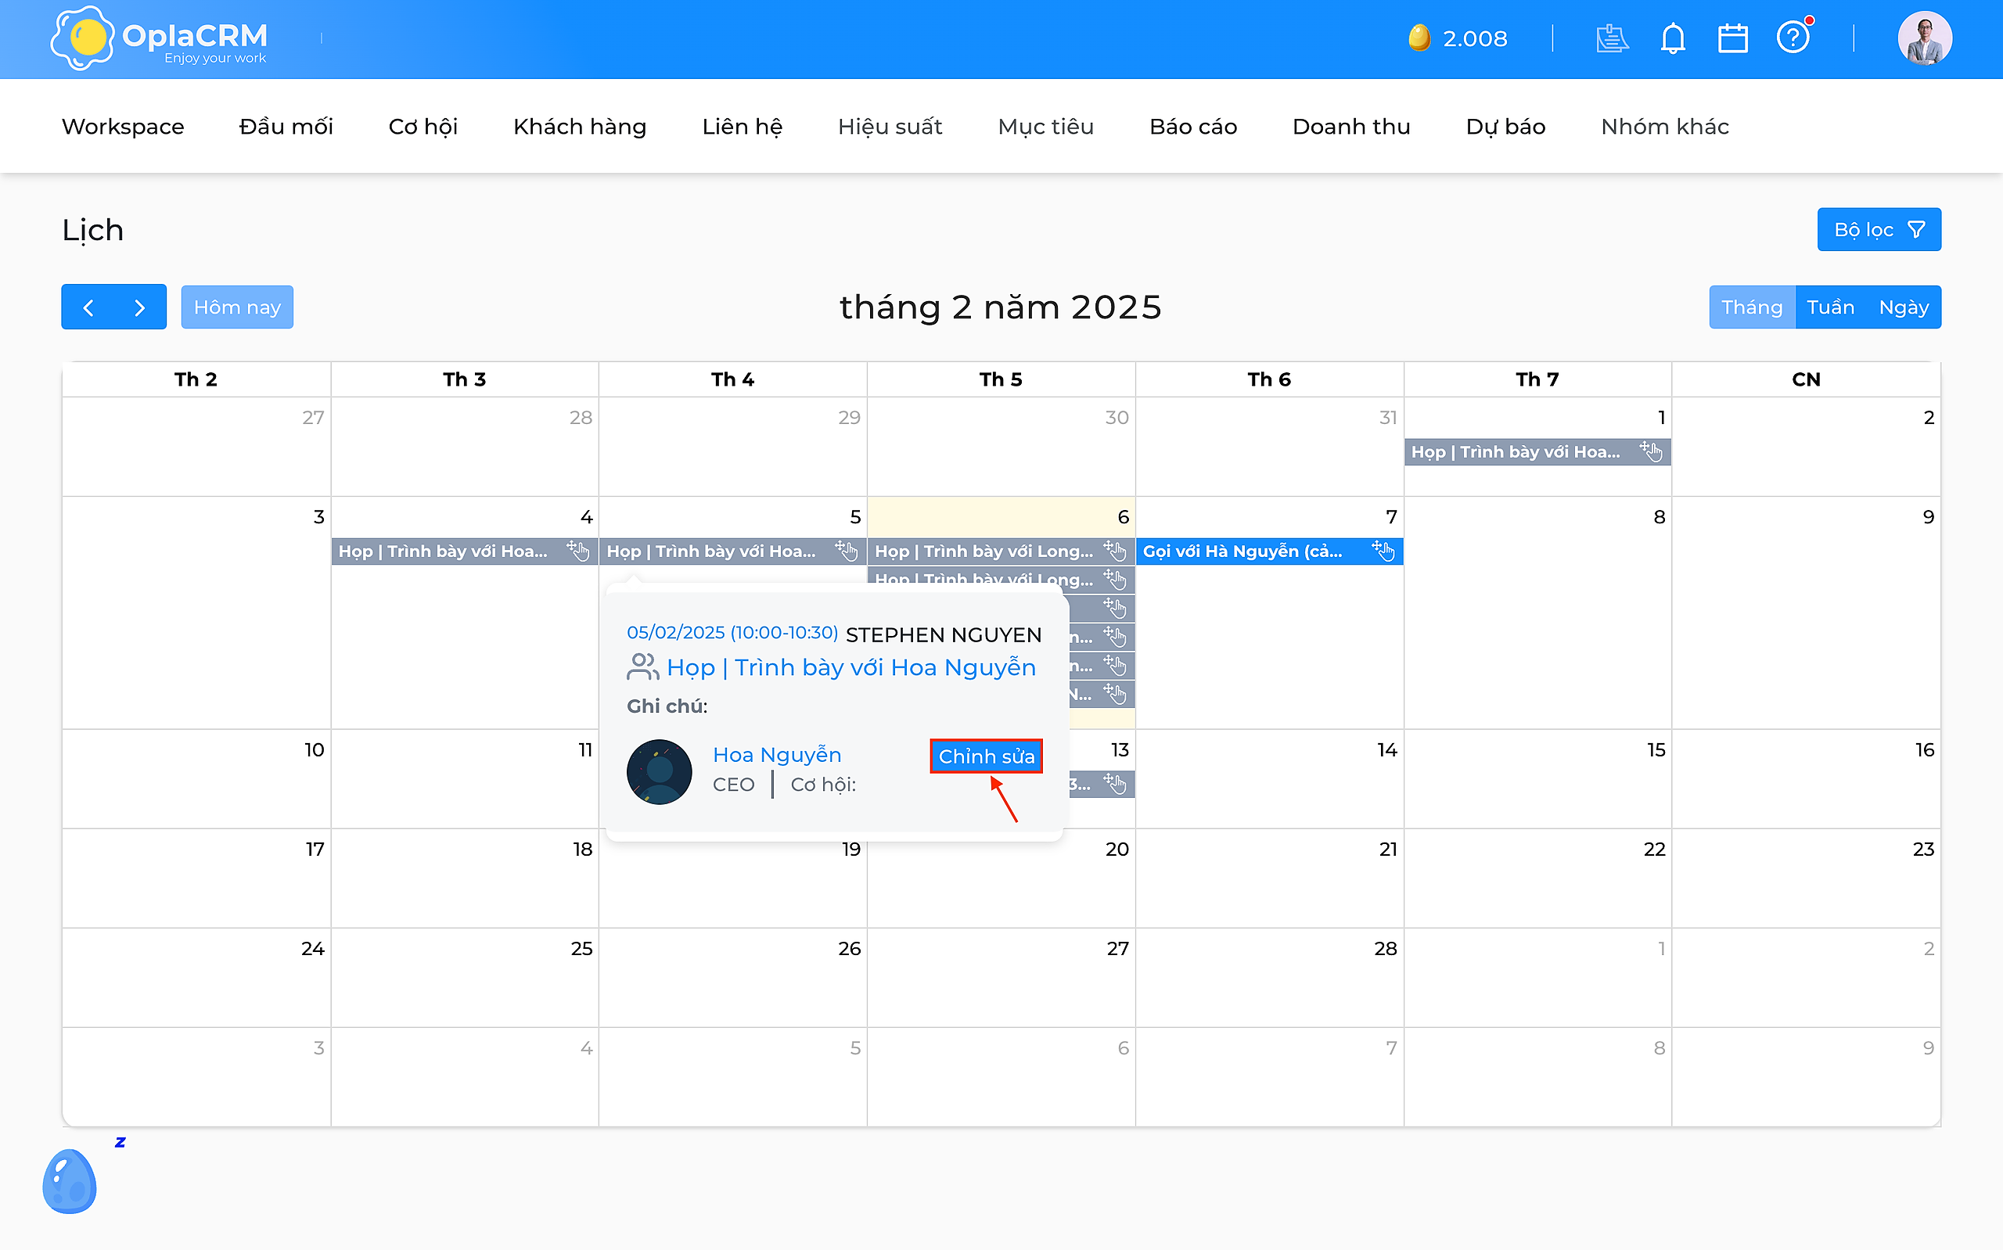Image resolution: width=2003 pixels, height=1250 pixels.
Task: Switch to Ngày day view
Action: (x=1903, y=307)
